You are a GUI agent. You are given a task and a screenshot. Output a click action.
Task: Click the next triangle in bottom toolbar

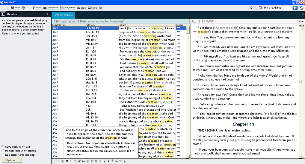(109, 161)
